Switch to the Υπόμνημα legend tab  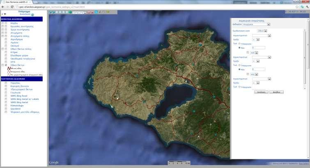coord(24,12)
